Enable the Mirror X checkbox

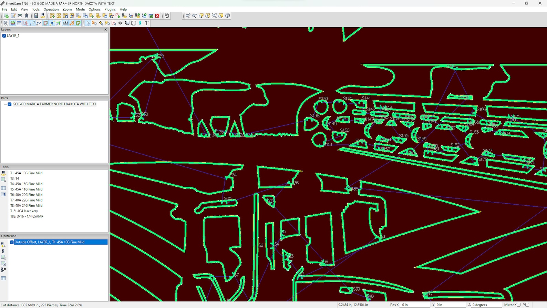point(518,305)
